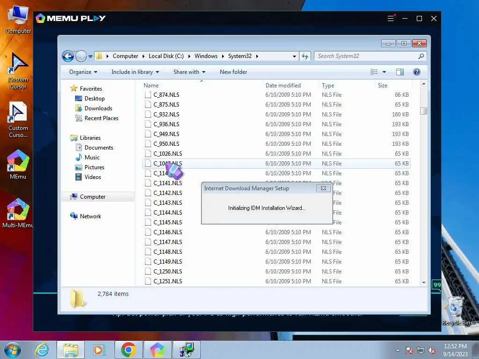Select Network in the navigation pane
Screen dimensions: 479x359
click(x=90, y=216)
